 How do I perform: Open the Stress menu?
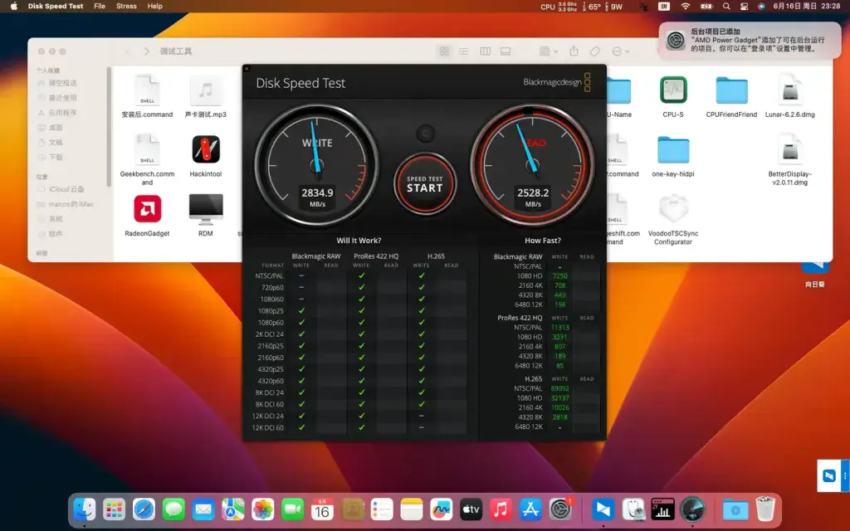coord(126,6)
